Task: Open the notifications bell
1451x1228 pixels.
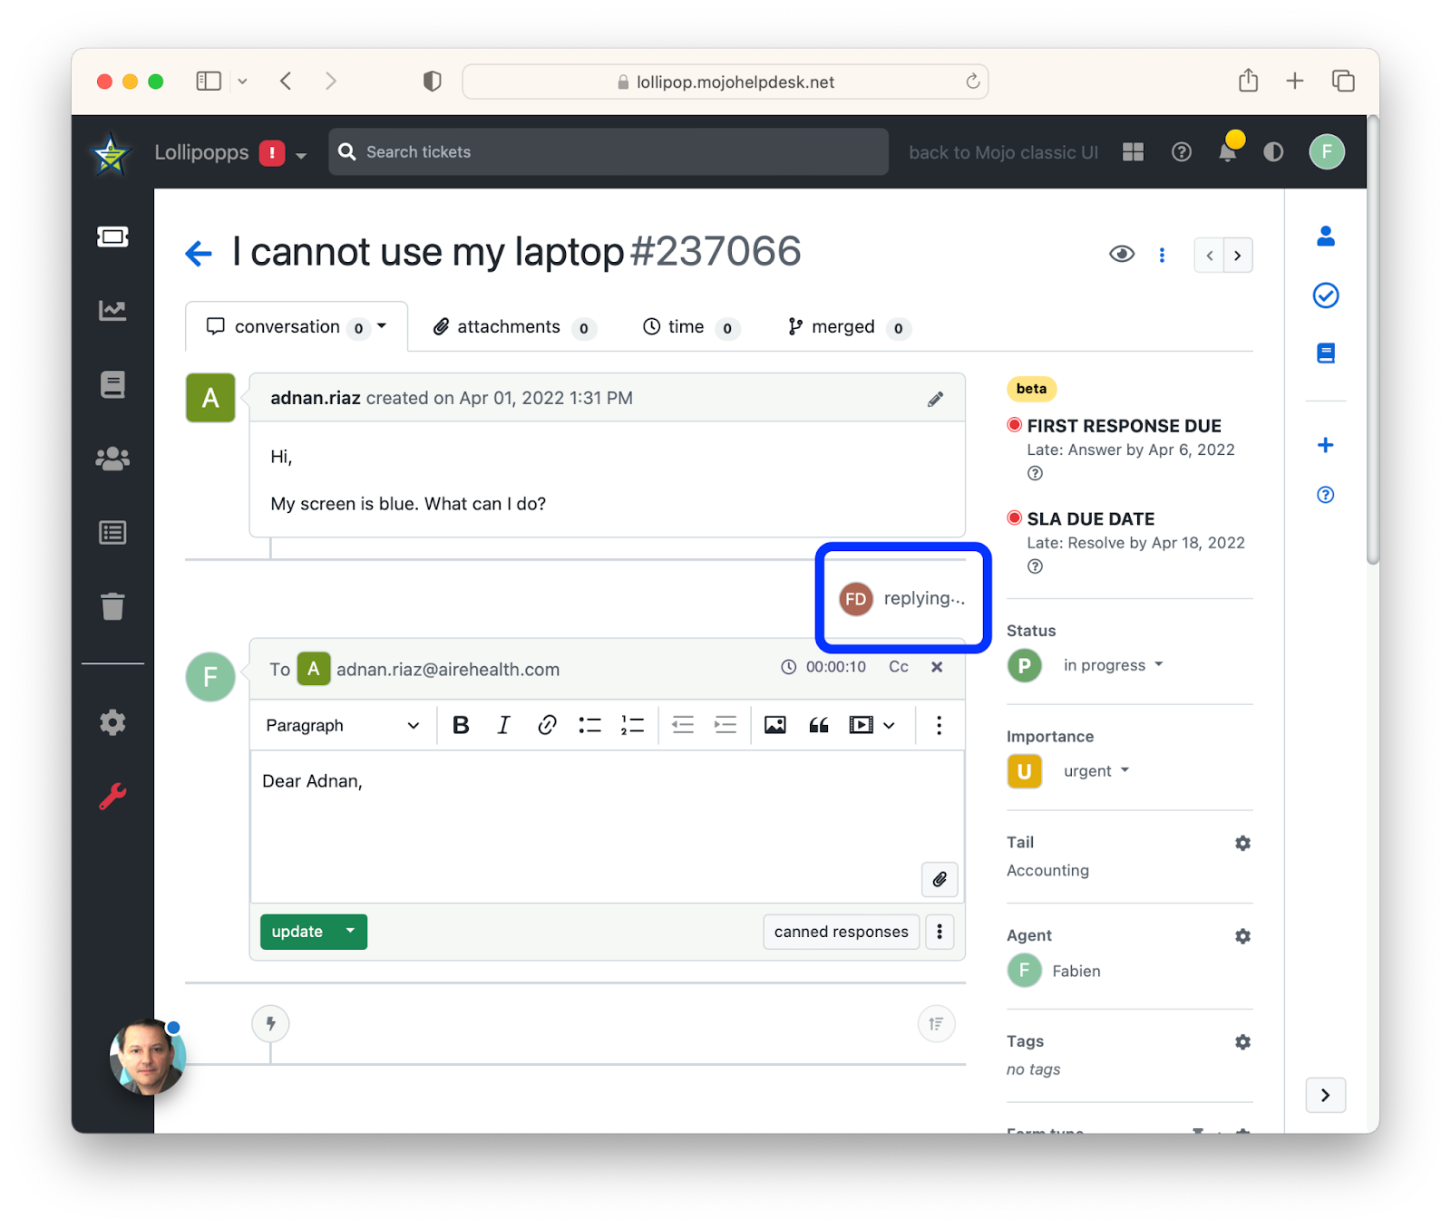Action: pos(1228,150)
